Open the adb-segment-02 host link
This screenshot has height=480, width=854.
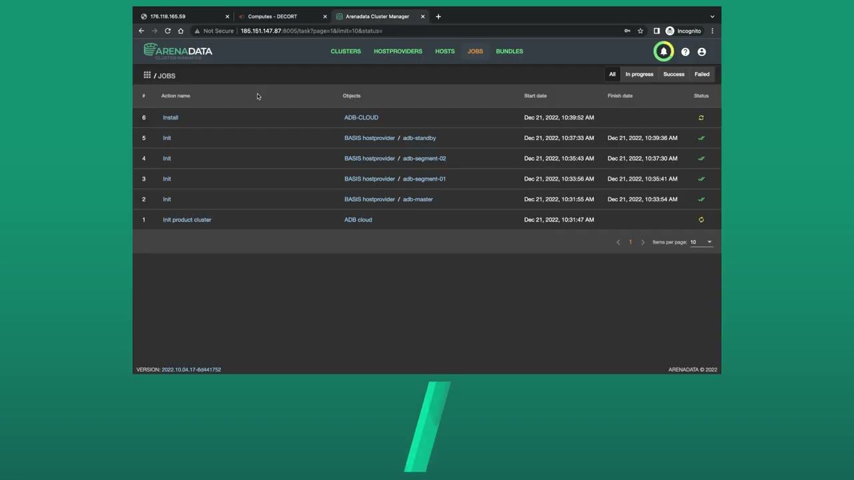coord(424,159)
